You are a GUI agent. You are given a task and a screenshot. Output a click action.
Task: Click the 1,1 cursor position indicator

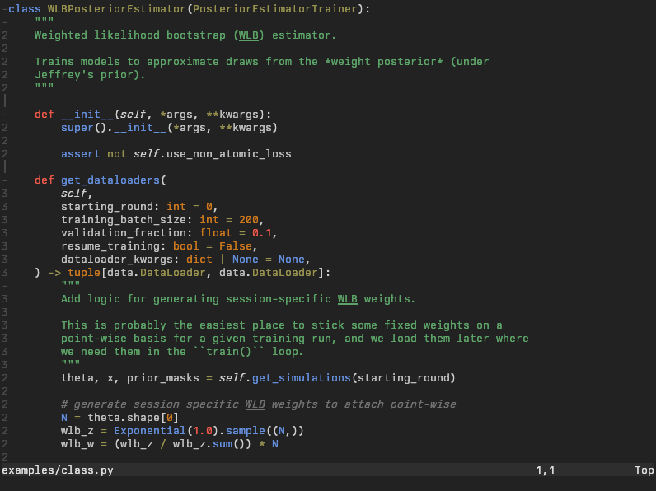545,470
